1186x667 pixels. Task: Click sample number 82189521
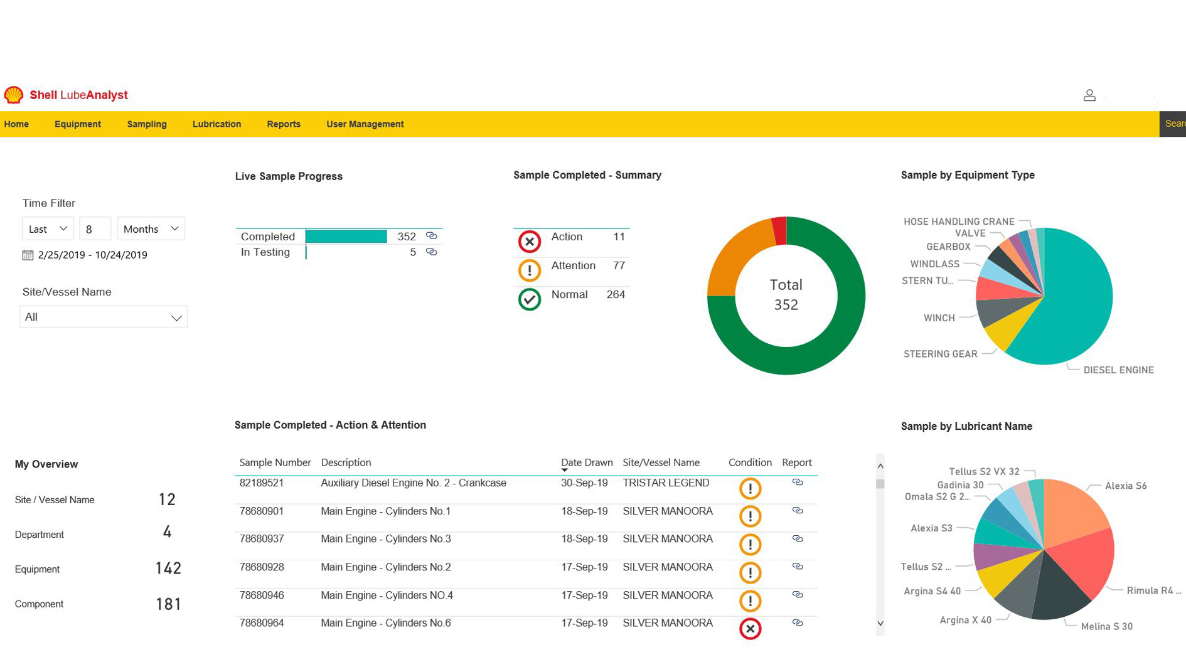[262, 483]
